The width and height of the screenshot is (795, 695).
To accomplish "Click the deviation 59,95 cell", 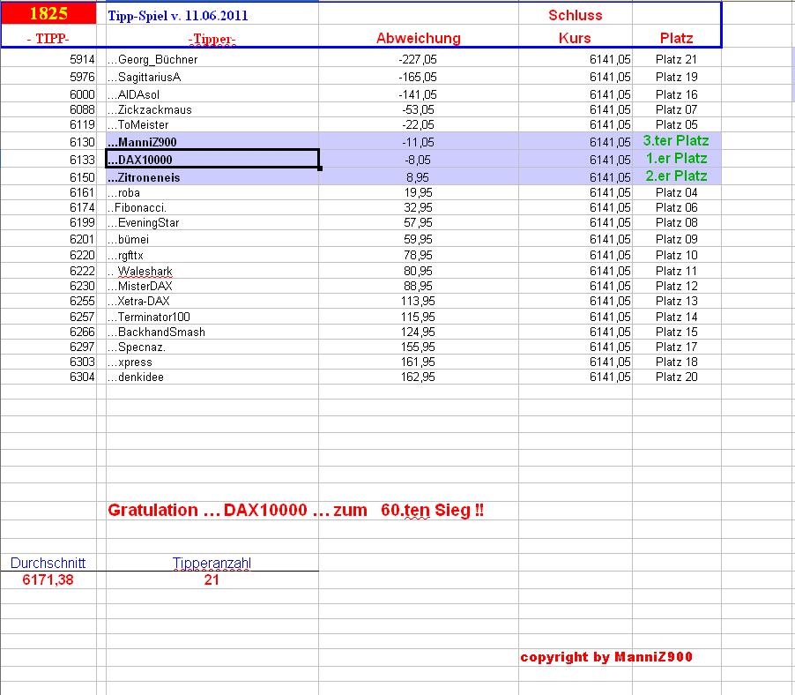I will (419, 239).
